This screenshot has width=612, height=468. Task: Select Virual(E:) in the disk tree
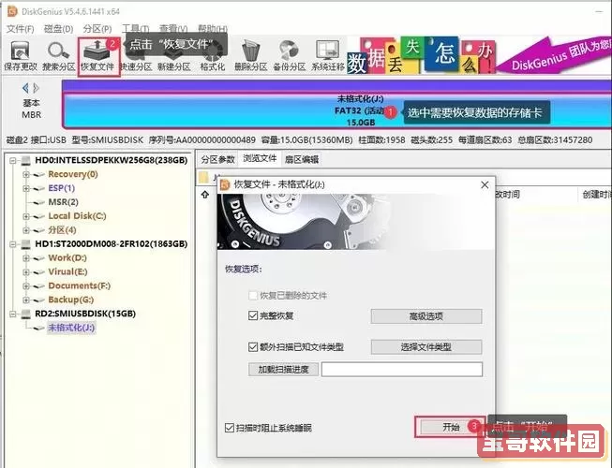pos(67,272)
